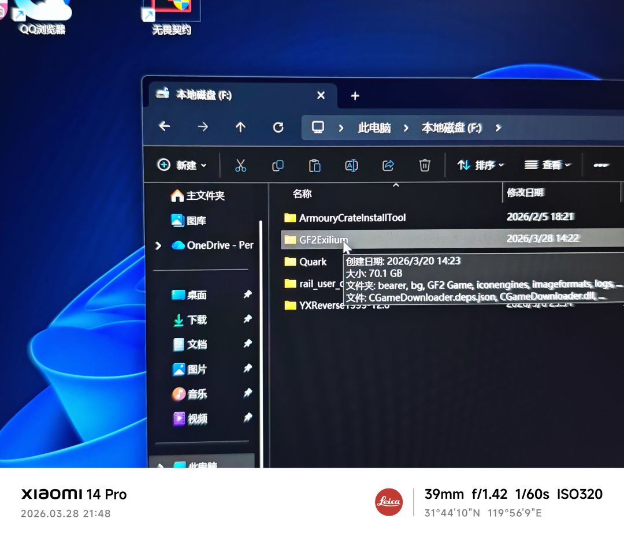Add a new tab with plus button

pos(355,96)
